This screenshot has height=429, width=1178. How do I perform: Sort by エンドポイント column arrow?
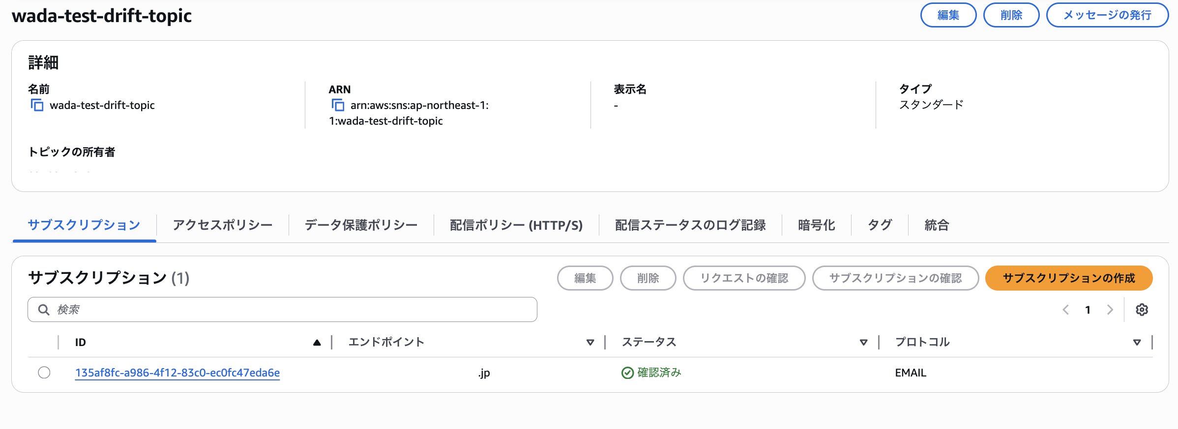point(590,343)
